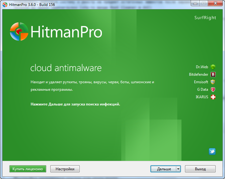
Task: Click the title bar HitmanPro app icon
Action: pyautogui.click(x=5, y=5)
